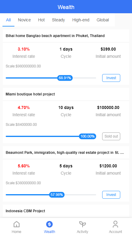Open the Steady category tab
Image resolution: width=132 pixels, height=236 pixels.
(58, 20)
